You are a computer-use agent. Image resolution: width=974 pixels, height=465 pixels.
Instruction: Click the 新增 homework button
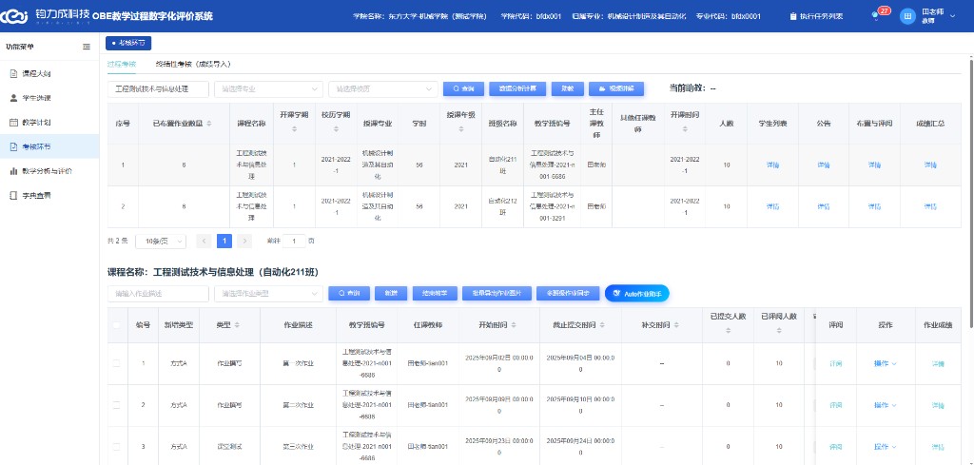tap(391, 293)
